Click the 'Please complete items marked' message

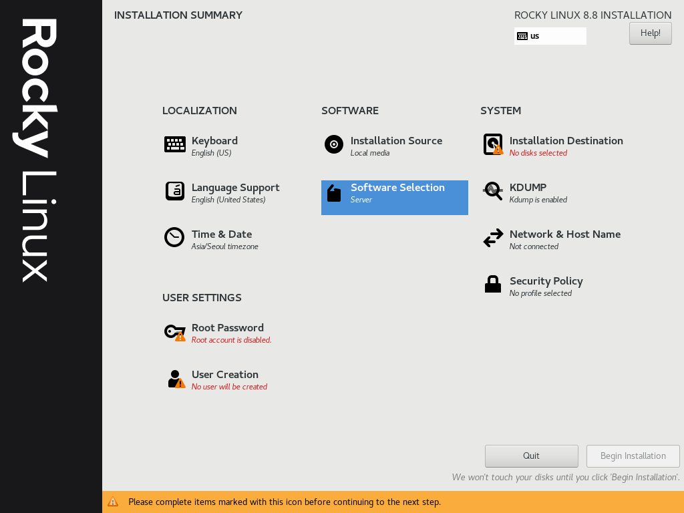(285, 502)
